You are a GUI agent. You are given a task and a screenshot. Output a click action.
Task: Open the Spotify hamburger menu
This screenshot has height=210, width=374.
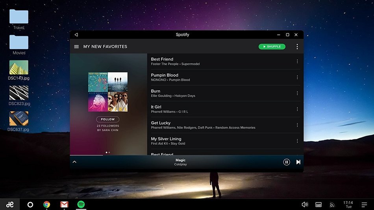[76, 47]
